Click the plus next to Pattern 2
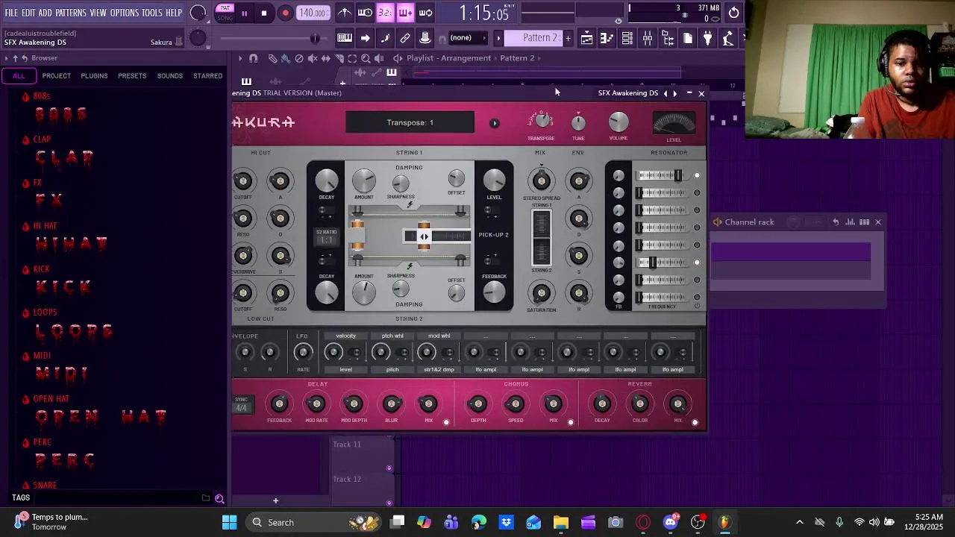The height and width of the screenshot is (537, 955). [x=568, y=38]
